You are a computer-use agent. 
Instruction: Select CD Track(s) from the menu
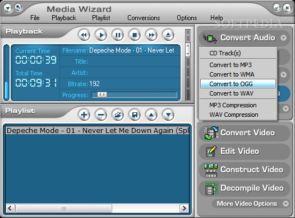(238, 53)
